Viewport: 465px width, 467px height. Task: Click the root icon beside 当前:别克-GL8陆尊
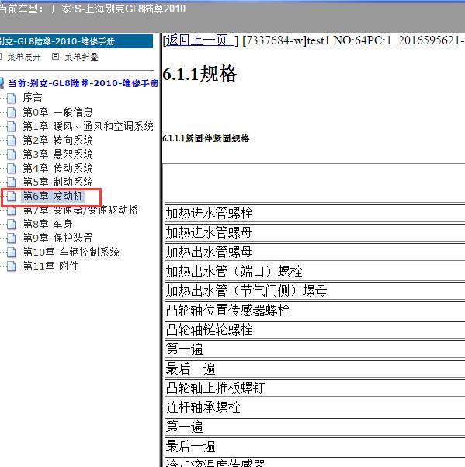pos(2,83)
